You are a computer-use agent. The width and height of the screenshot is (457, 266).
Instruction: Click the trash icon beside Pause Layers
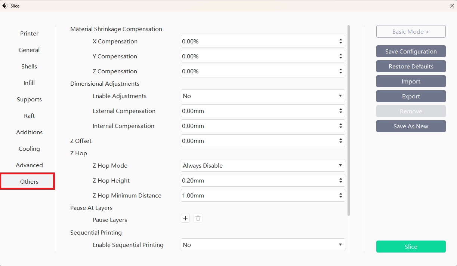click(198, 218)
